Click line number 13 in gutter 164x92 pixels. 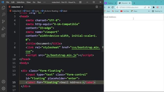(14, 71)
